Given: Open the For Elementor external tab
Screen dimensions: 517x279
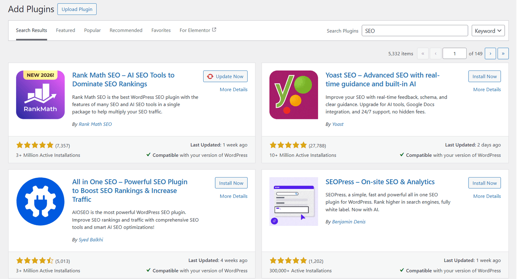Looking at the screenshot, I should point(198,30).
